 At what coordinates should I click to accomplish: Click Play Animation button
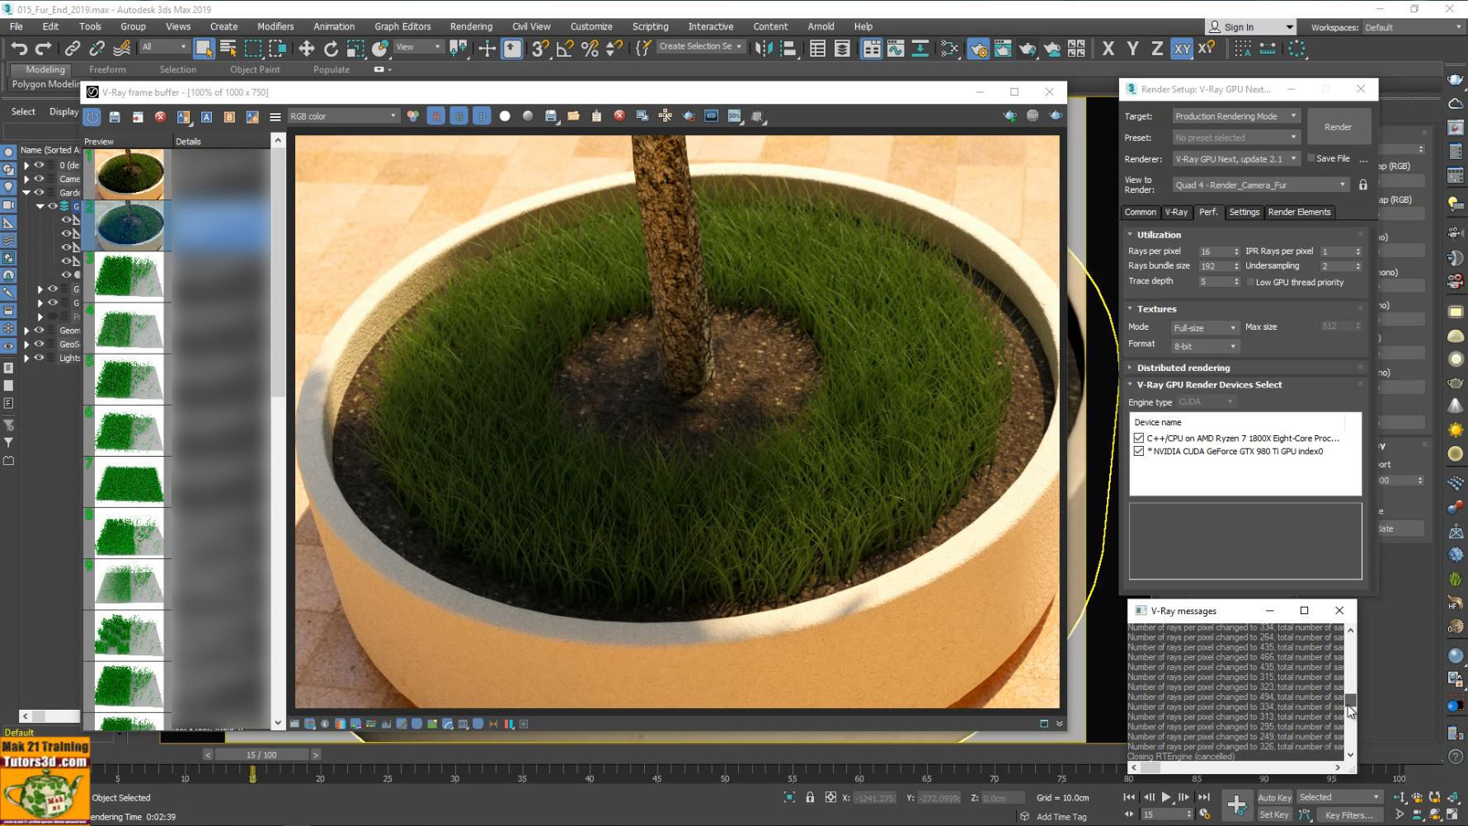point(1166,797)
